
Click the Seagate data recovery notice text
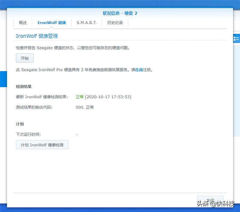75,70
